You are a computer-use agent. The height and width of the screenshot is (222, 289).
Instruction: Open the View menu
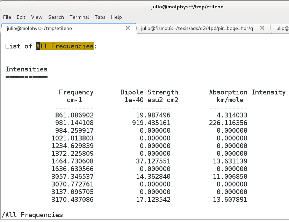(x=37, y=17)
